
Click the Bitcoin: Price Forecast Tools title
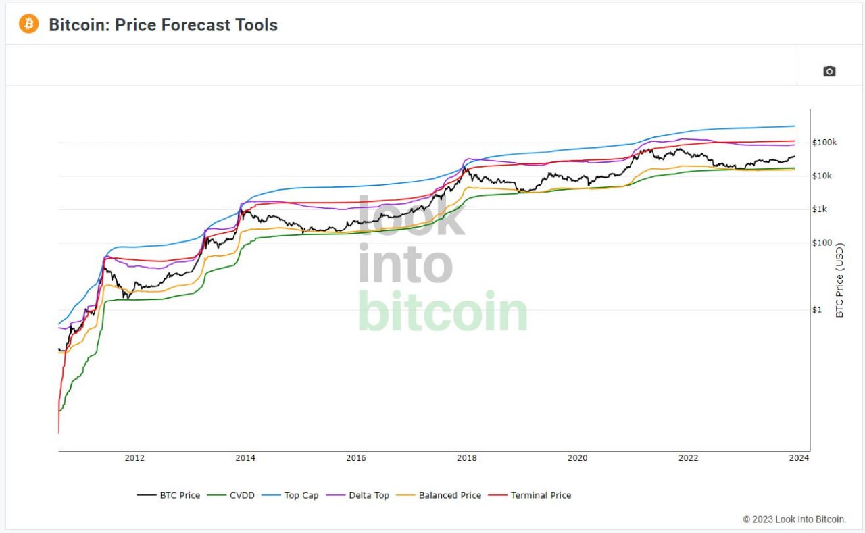coord(163,25)
